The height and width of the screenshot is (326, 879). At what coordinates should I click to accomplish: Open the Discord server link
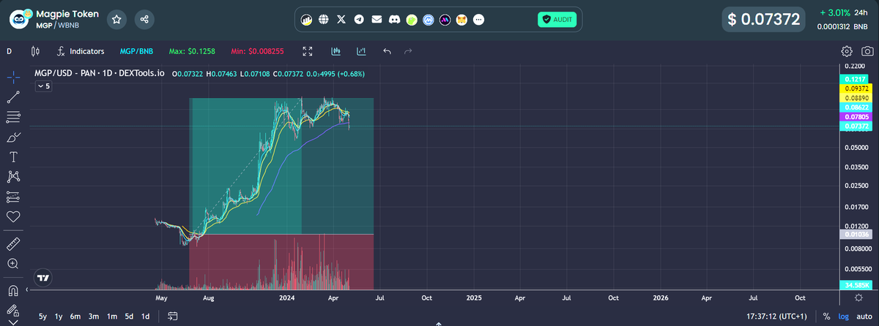tap(394, 20)
